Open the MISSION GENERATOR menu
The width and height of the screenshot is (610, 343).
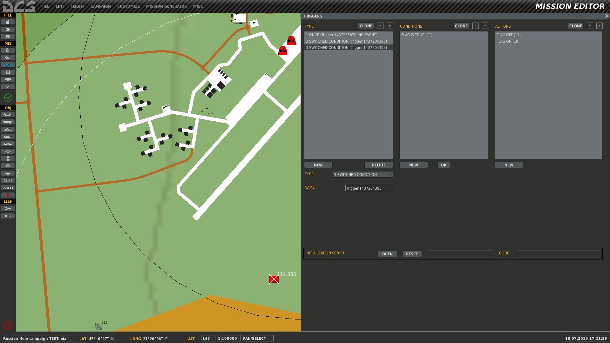[166, 6]
